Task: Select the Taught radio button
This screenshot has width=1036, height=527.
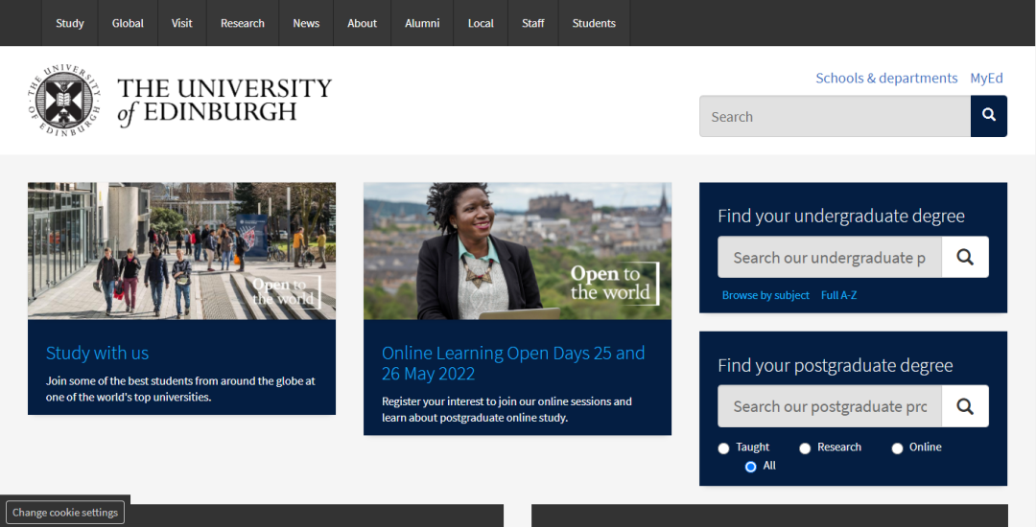Action: (723, 448)
